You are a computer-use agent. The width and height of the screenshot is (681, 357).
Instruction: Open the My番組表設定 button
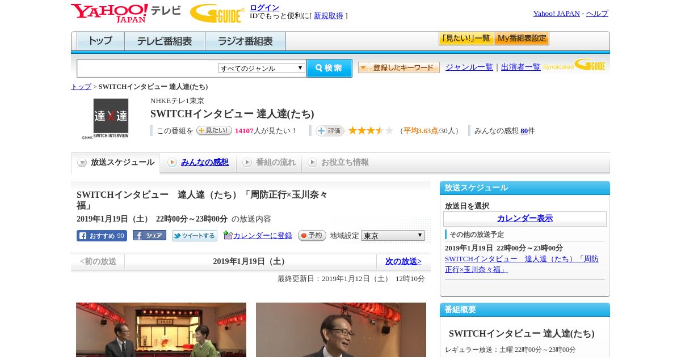pos(522,39)
